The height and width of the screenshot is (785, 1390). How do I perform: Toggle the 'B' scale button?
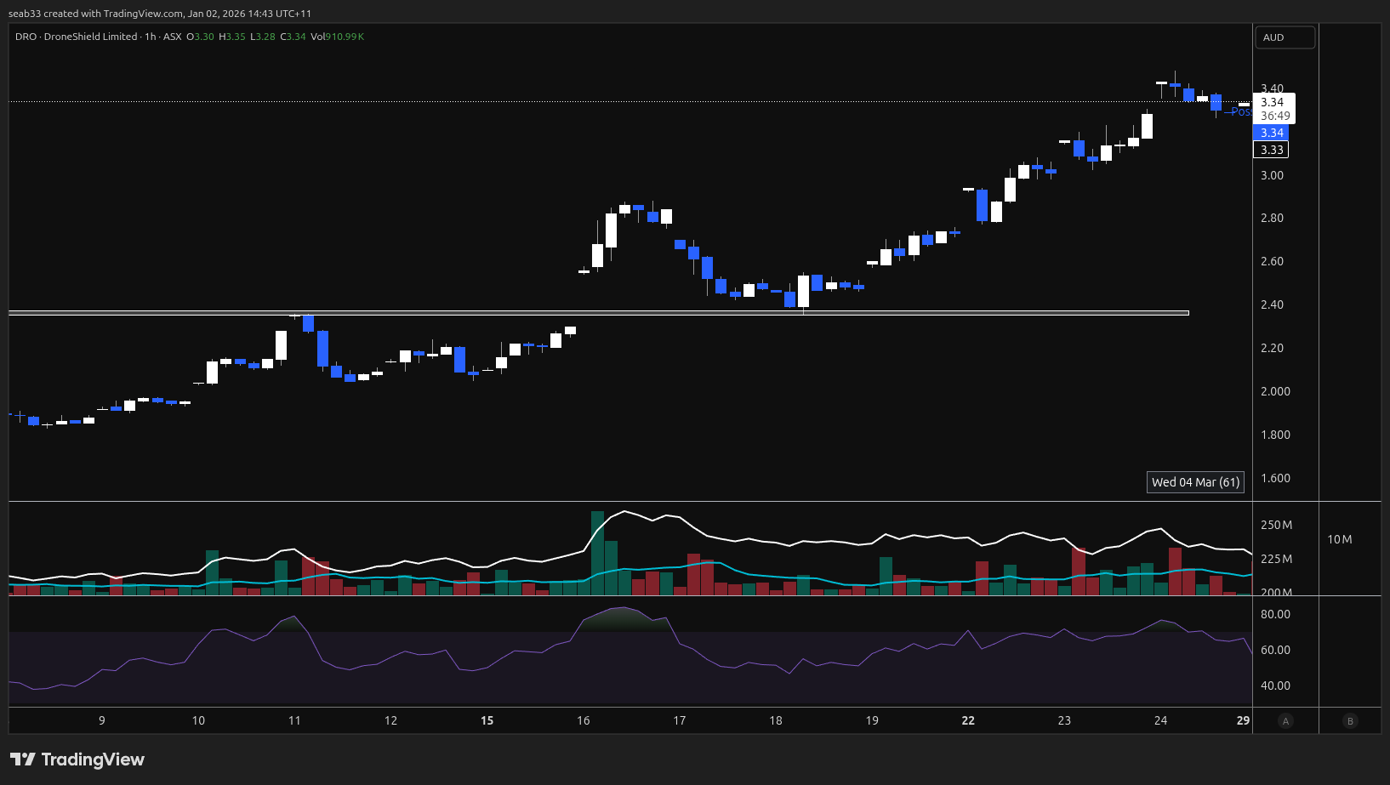[x=1350, y=721]
